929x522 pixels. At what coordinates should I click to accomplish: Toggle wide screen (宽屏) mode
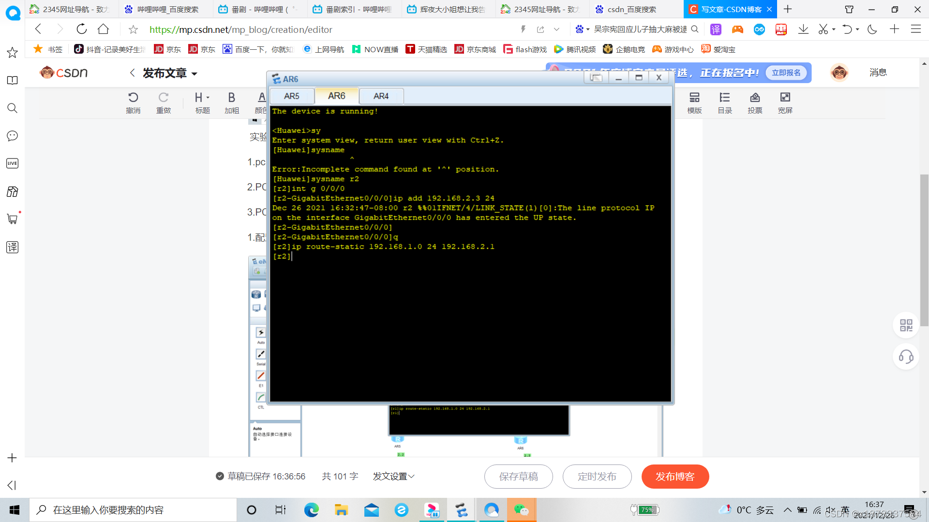[x=785, y=102]
